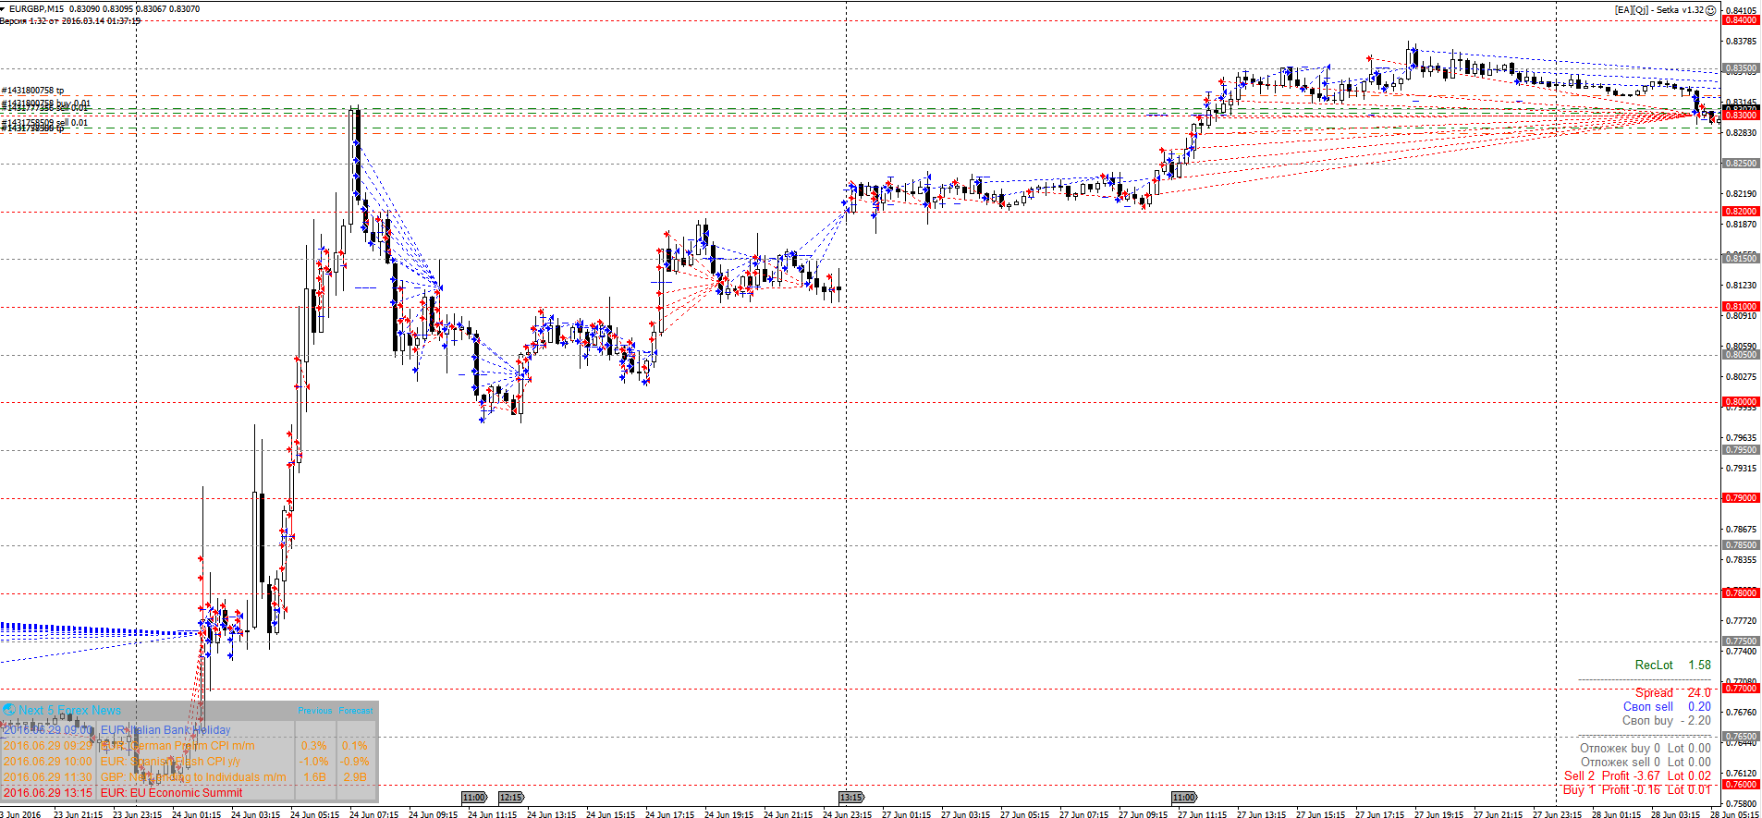Viewport: 1762px width, 818px height.
Task: Click the Setka v1.32 expert advisor smiley icon
Action: [x=1710, y=9]
